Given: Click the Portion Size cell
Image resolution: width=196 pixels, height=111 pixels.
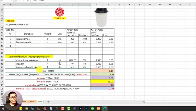Looking at the screenshot, I should click(x=79, y=30).
